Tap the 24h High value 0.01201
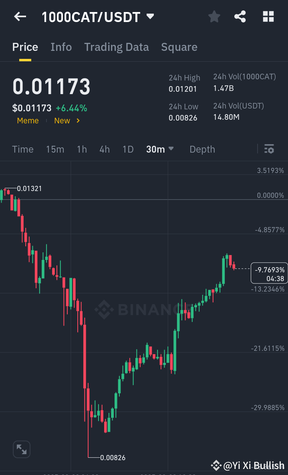This screenshot has width=288, height=475. [183, 89]
